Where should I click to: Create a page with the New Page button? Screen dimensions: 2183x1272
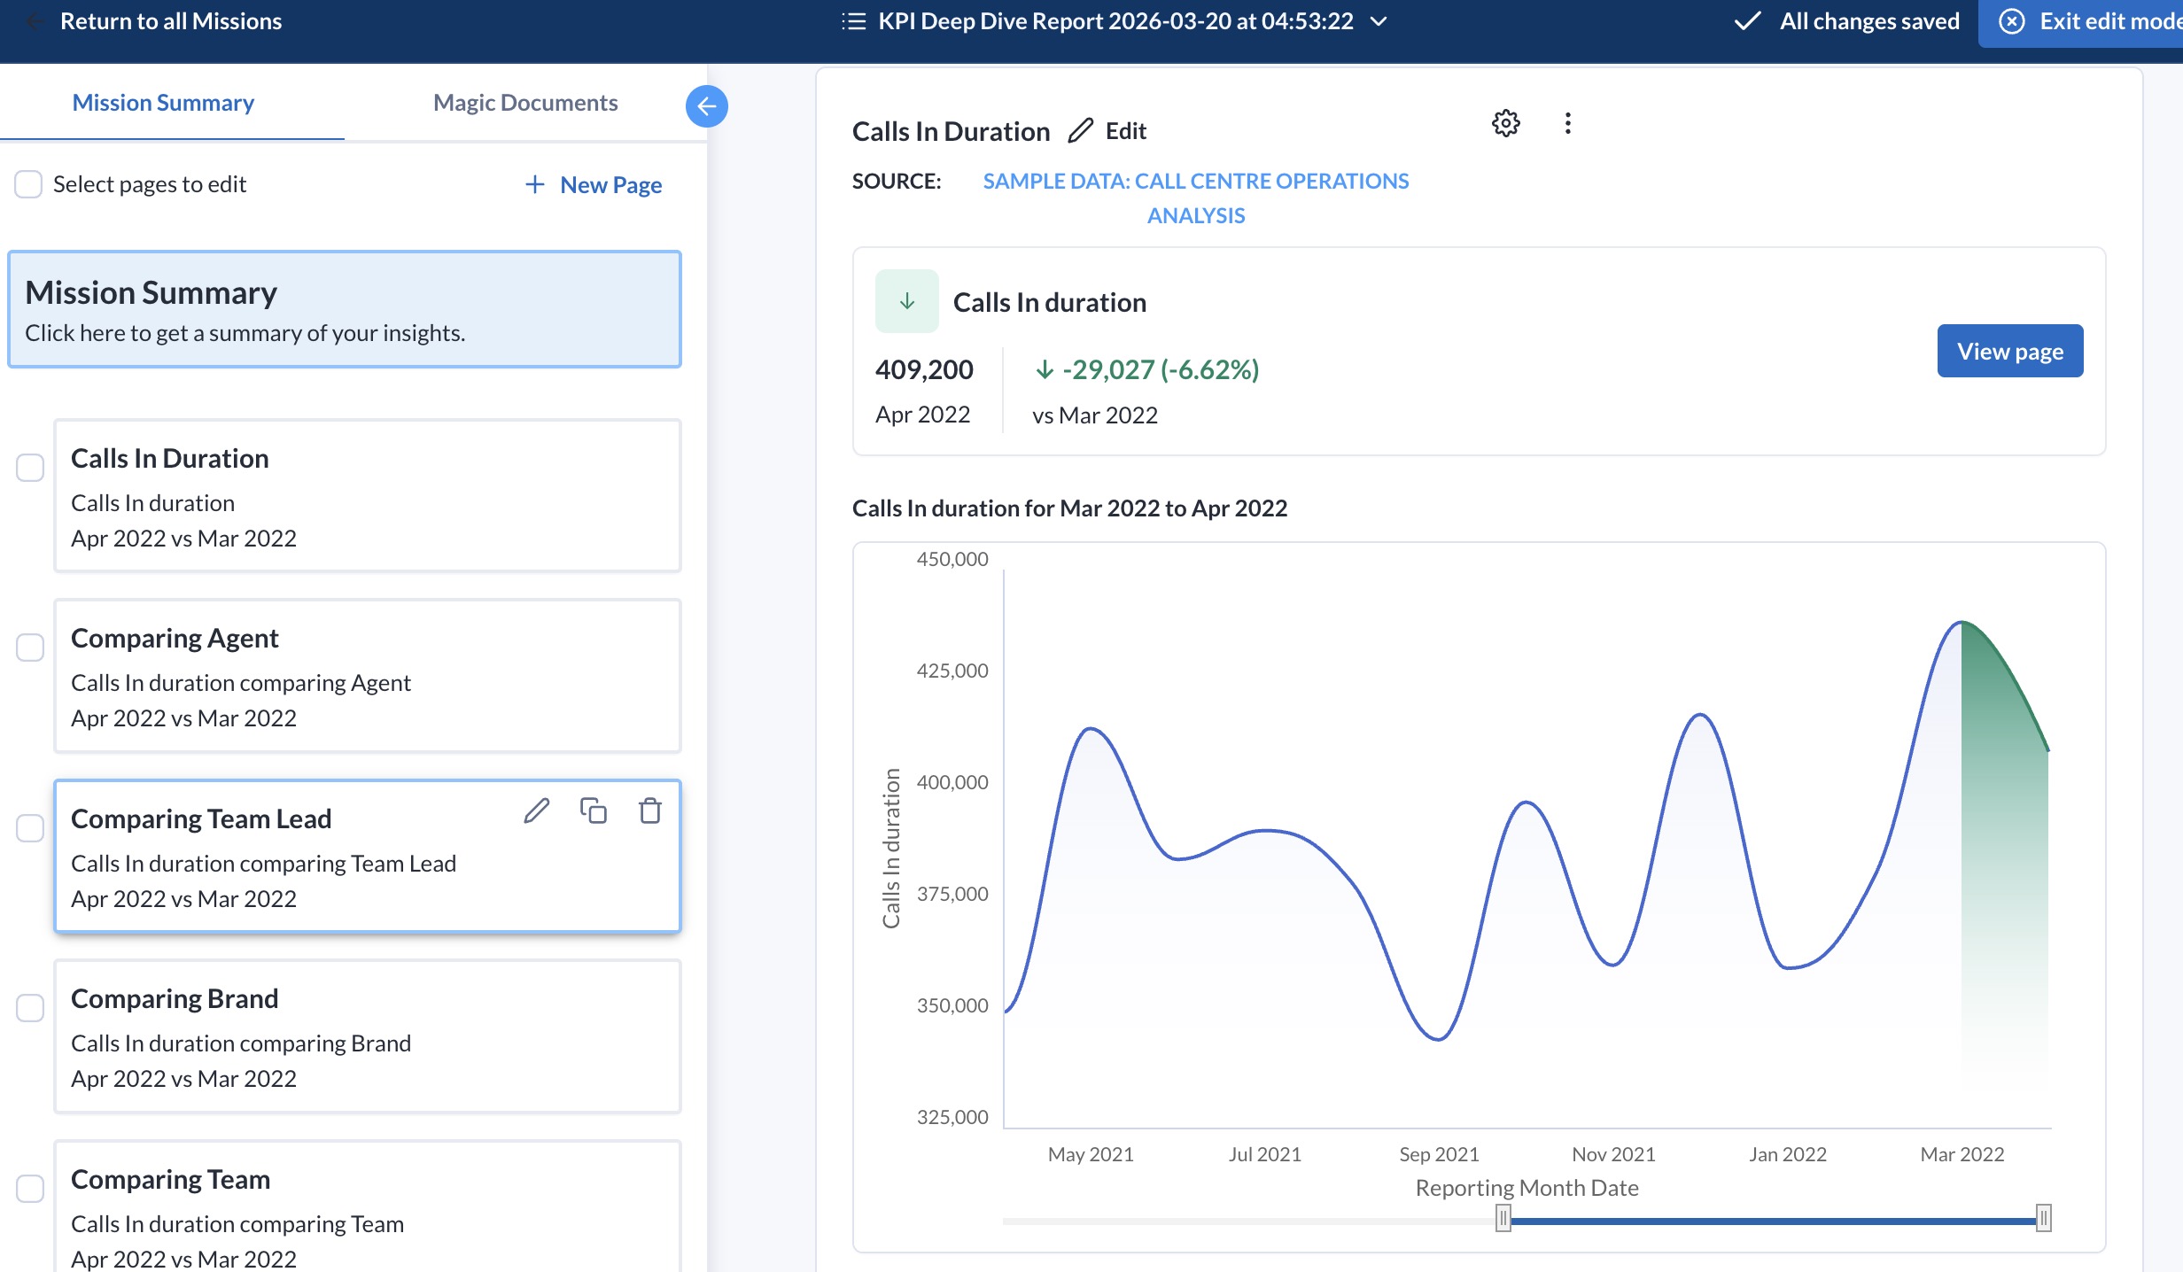click(x=592, y=184)
